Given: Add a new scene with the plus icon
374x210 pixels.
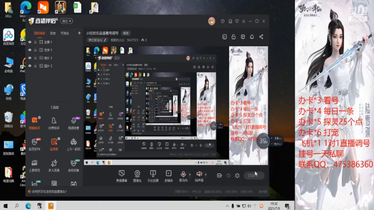Looking at the screenshot, I should click(x=79, y=33).
